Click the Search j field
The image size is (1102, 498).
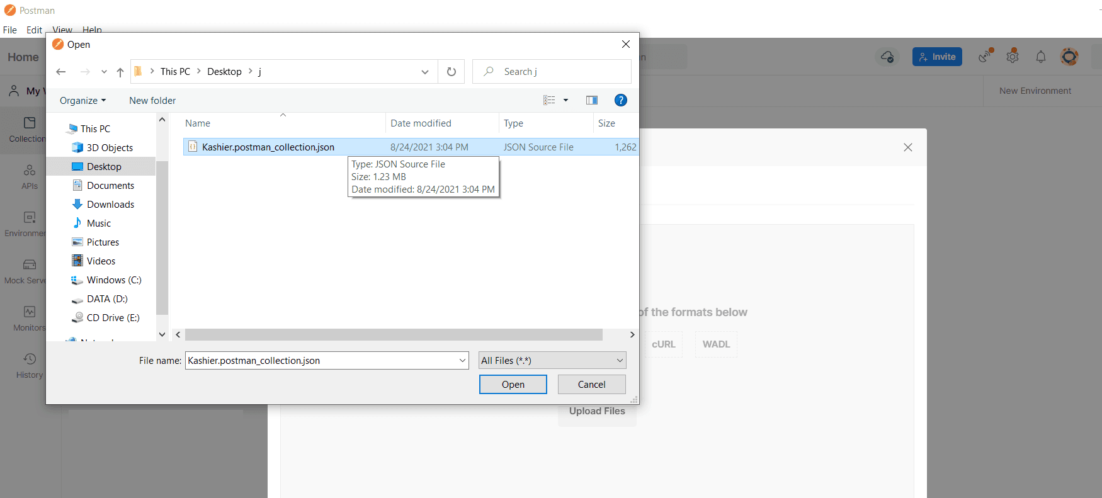(x=552, y=72)
